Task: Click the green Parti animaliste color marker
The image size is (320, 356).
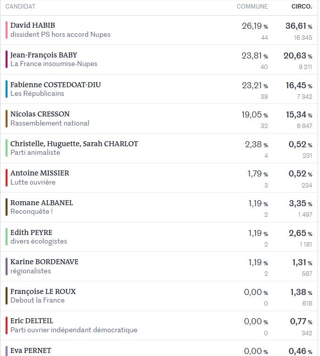Action: 7,148
